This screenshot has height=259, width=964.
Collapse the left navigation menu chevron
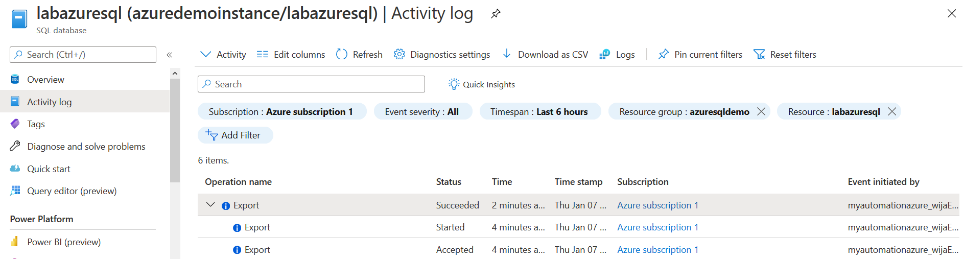click(169, 55)
